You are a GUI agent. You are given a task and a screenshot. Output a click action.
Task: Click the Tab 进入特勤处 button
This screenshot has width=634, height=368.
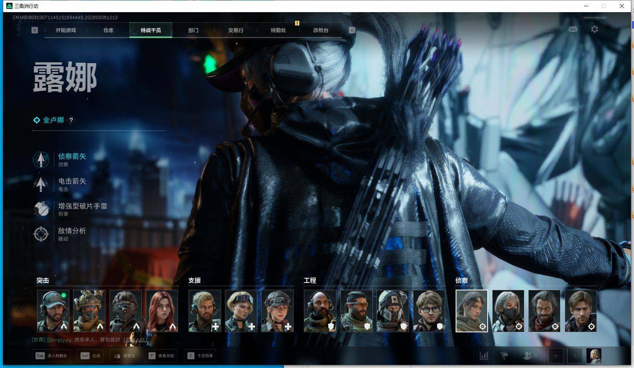pos(51,356)
